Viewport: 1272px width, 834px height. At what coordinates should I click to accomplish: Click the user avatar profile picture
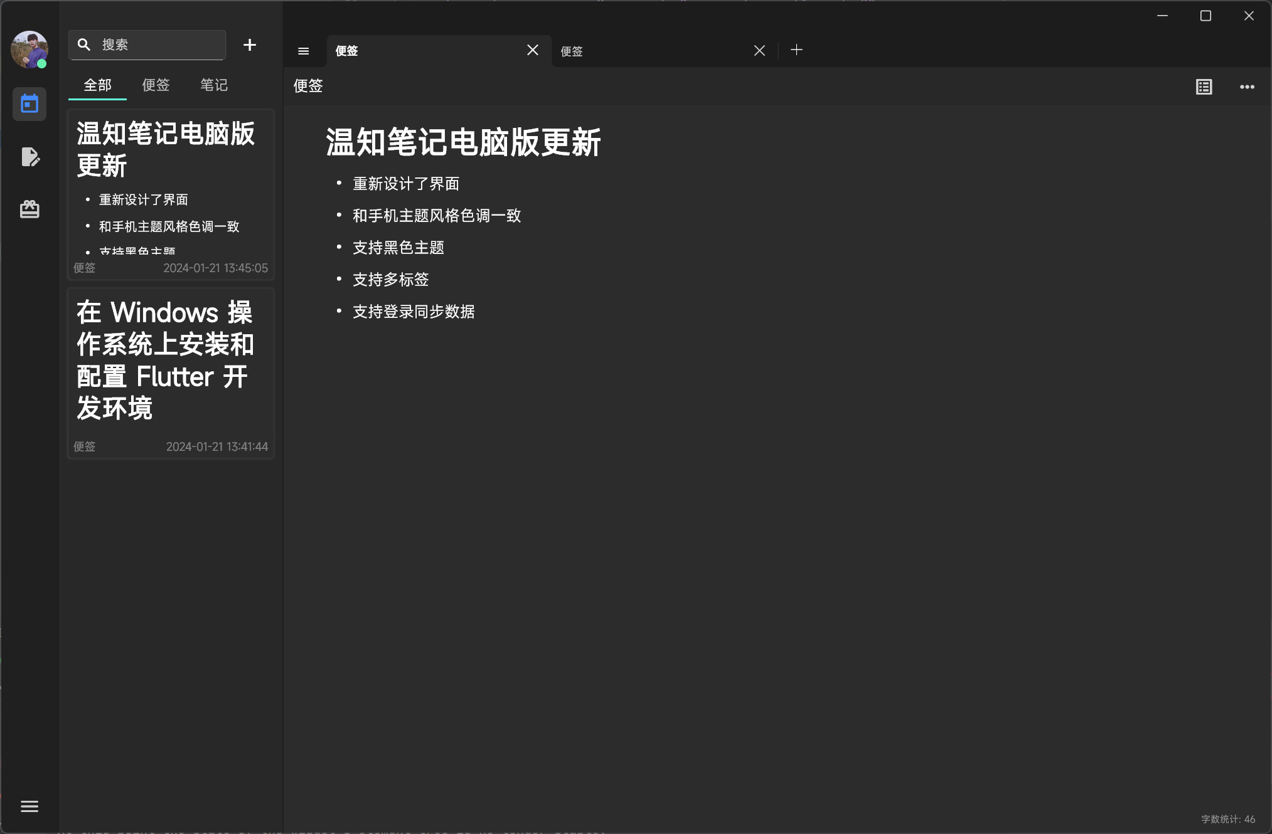pos(29,50)
